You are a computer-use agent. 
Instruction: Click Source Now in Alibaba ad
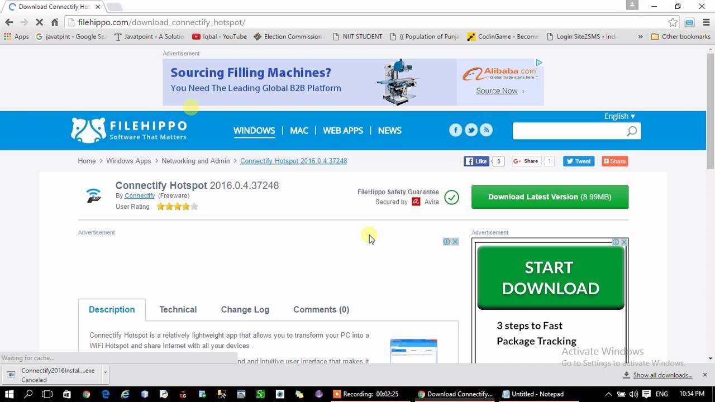point(497,90)
